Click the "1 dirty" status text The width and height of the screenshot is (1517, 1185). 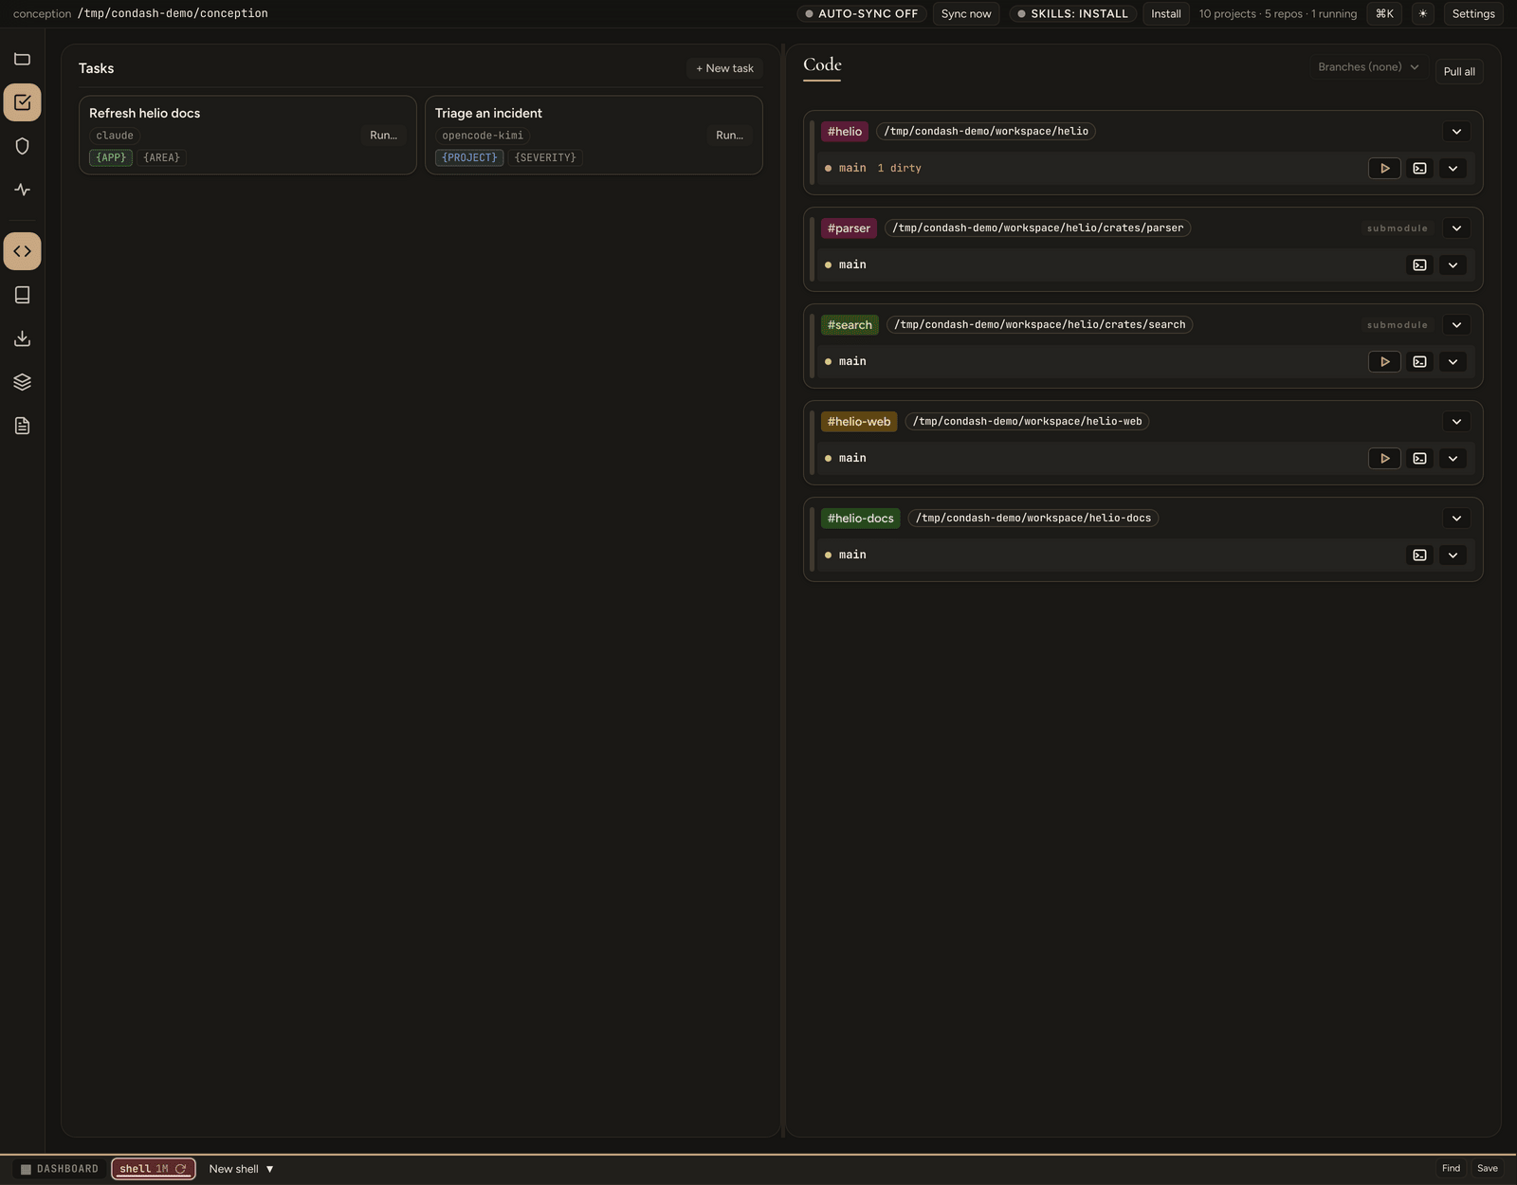899,168
